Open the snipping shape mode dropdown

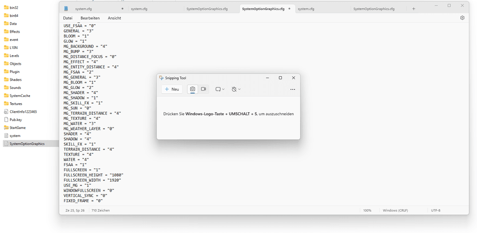coord(219,89)
